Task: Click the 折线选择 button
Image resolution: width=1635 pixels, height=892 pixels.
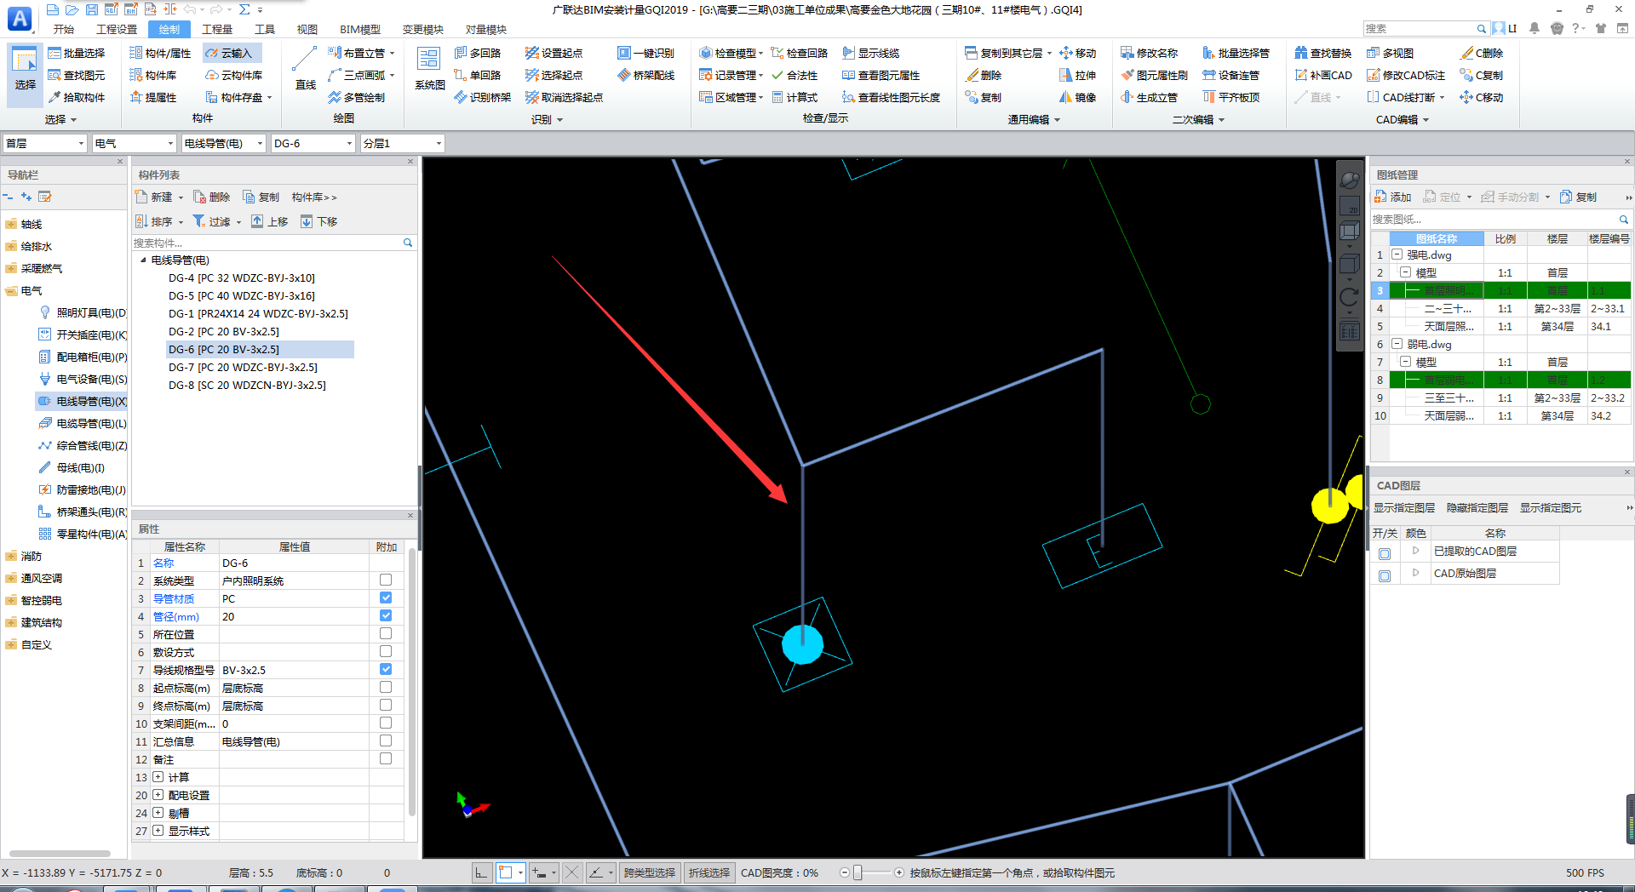Action: 709,872
